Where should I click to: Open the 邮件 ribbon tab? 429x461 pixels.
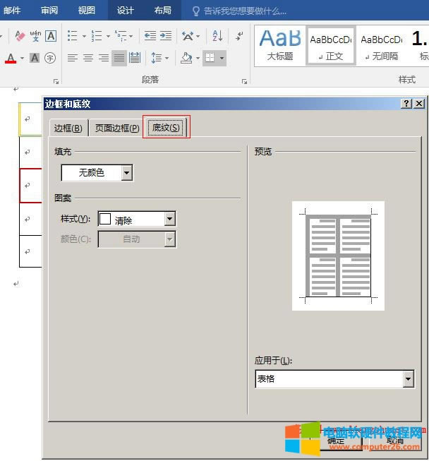point(12,11)
